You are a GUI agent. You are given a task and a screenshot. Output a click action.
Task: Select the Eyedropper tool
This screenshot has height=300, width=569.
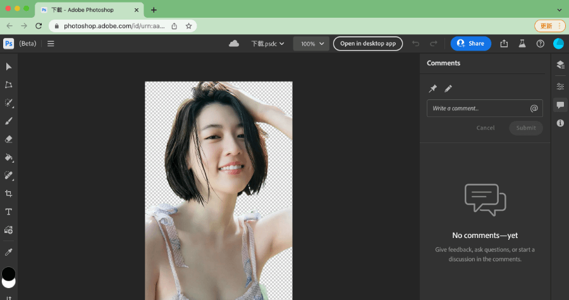[9, 252]
